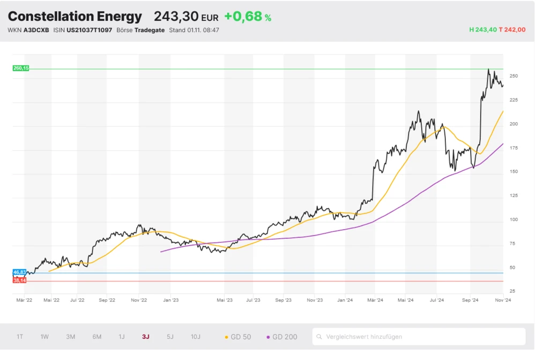Click the magnifier search icon
The image size is (536, 356).
click(320, 337)
